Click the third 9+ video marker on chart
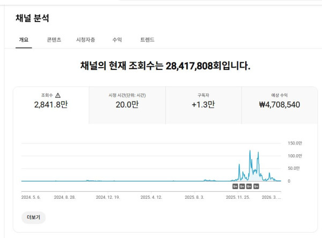 (x=249, y=186)
